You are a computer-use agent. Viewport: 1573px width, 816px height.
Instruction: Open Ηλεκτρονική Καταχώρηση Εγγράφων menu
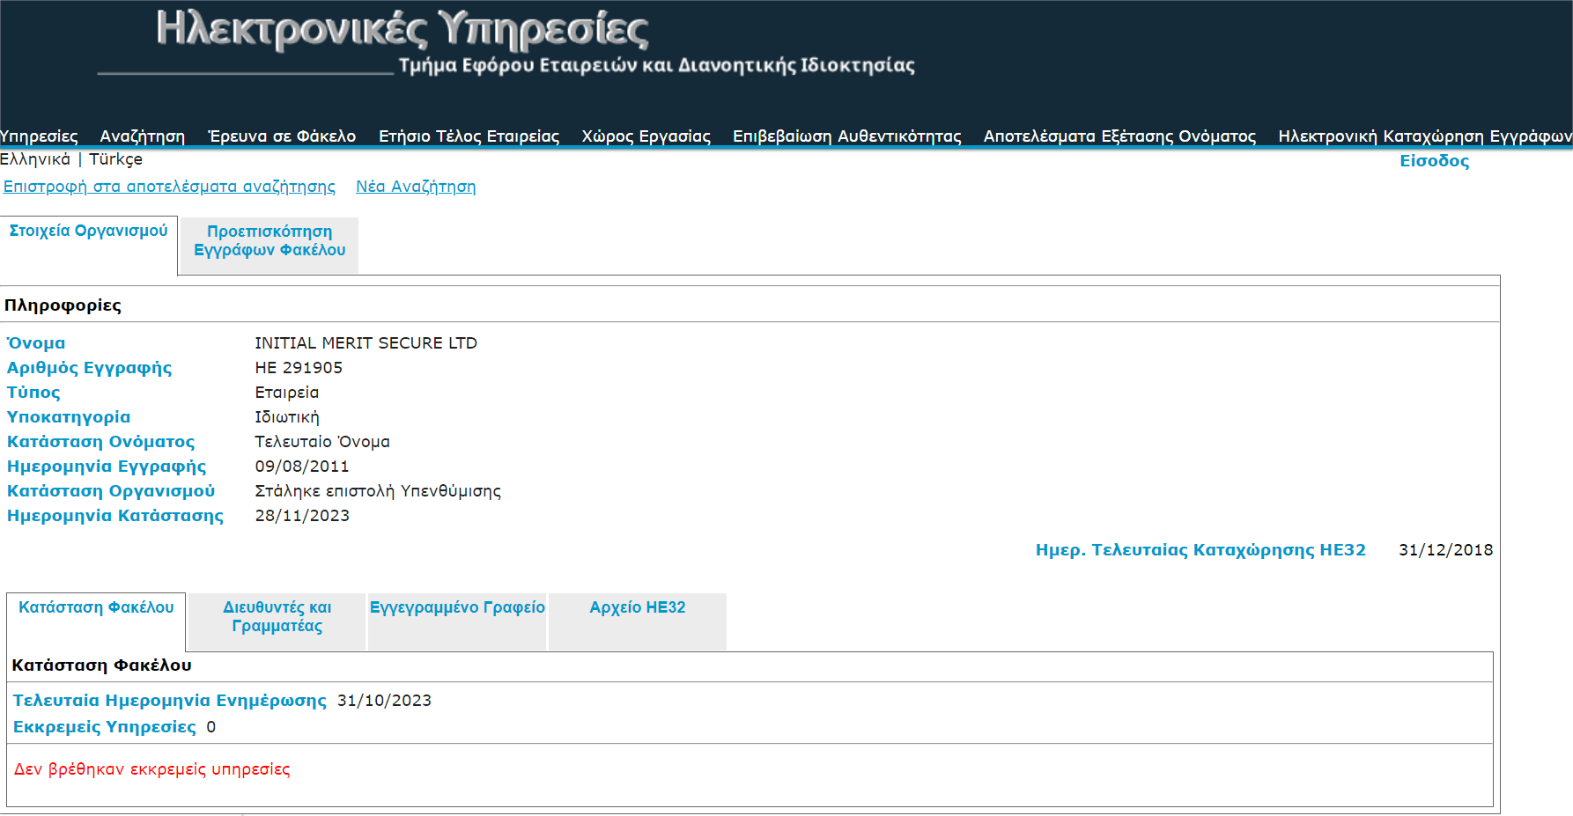[1425, 136]
